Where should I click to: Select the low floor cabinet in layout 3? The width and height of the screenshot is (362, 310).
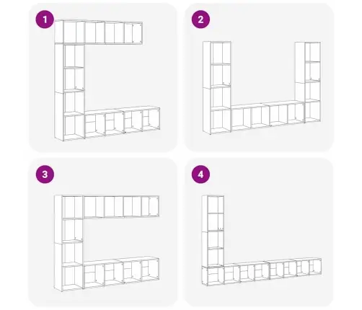(x=122, y=273)
